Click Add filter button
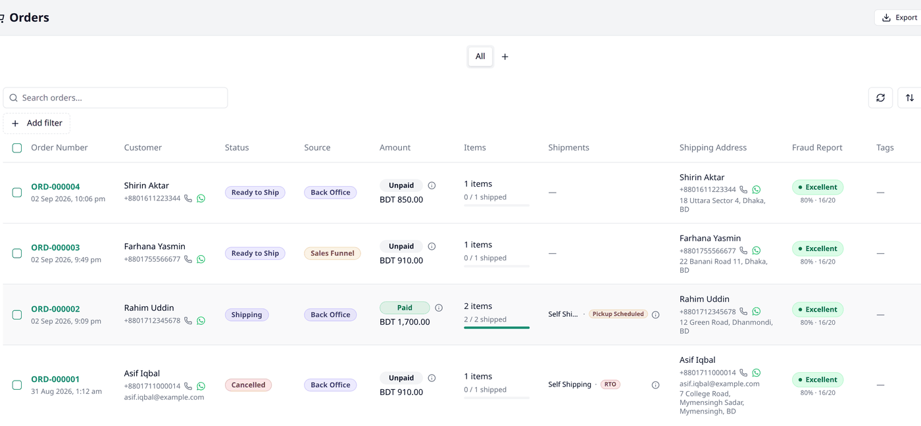This screenshot has height=426, width=921. [x=37, y=123]
